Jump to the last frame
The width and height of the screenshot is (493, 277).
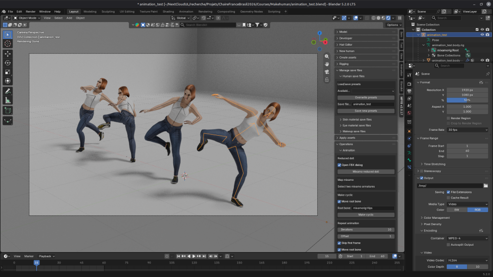tap(204, 256)
